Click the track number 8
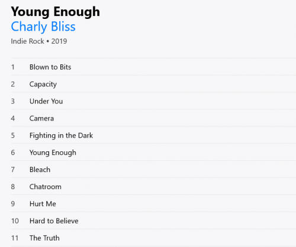 pos(13,187)
